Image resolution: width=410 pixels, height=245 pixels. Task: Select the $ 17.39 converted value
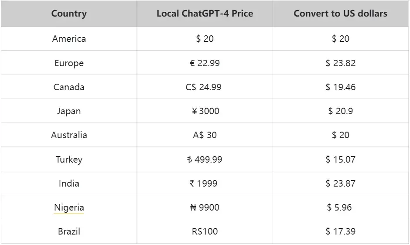click(340, 231)
